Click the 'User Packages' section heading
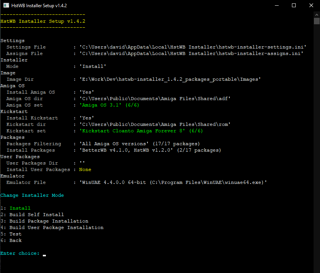The height and width of the screenshot is (273, 320). [20, 157]
